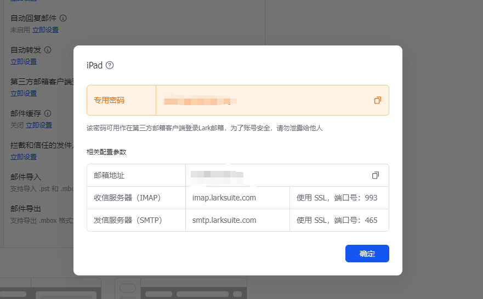
Task: Click the 相关配置参数 heading
Action: point(106,152)
